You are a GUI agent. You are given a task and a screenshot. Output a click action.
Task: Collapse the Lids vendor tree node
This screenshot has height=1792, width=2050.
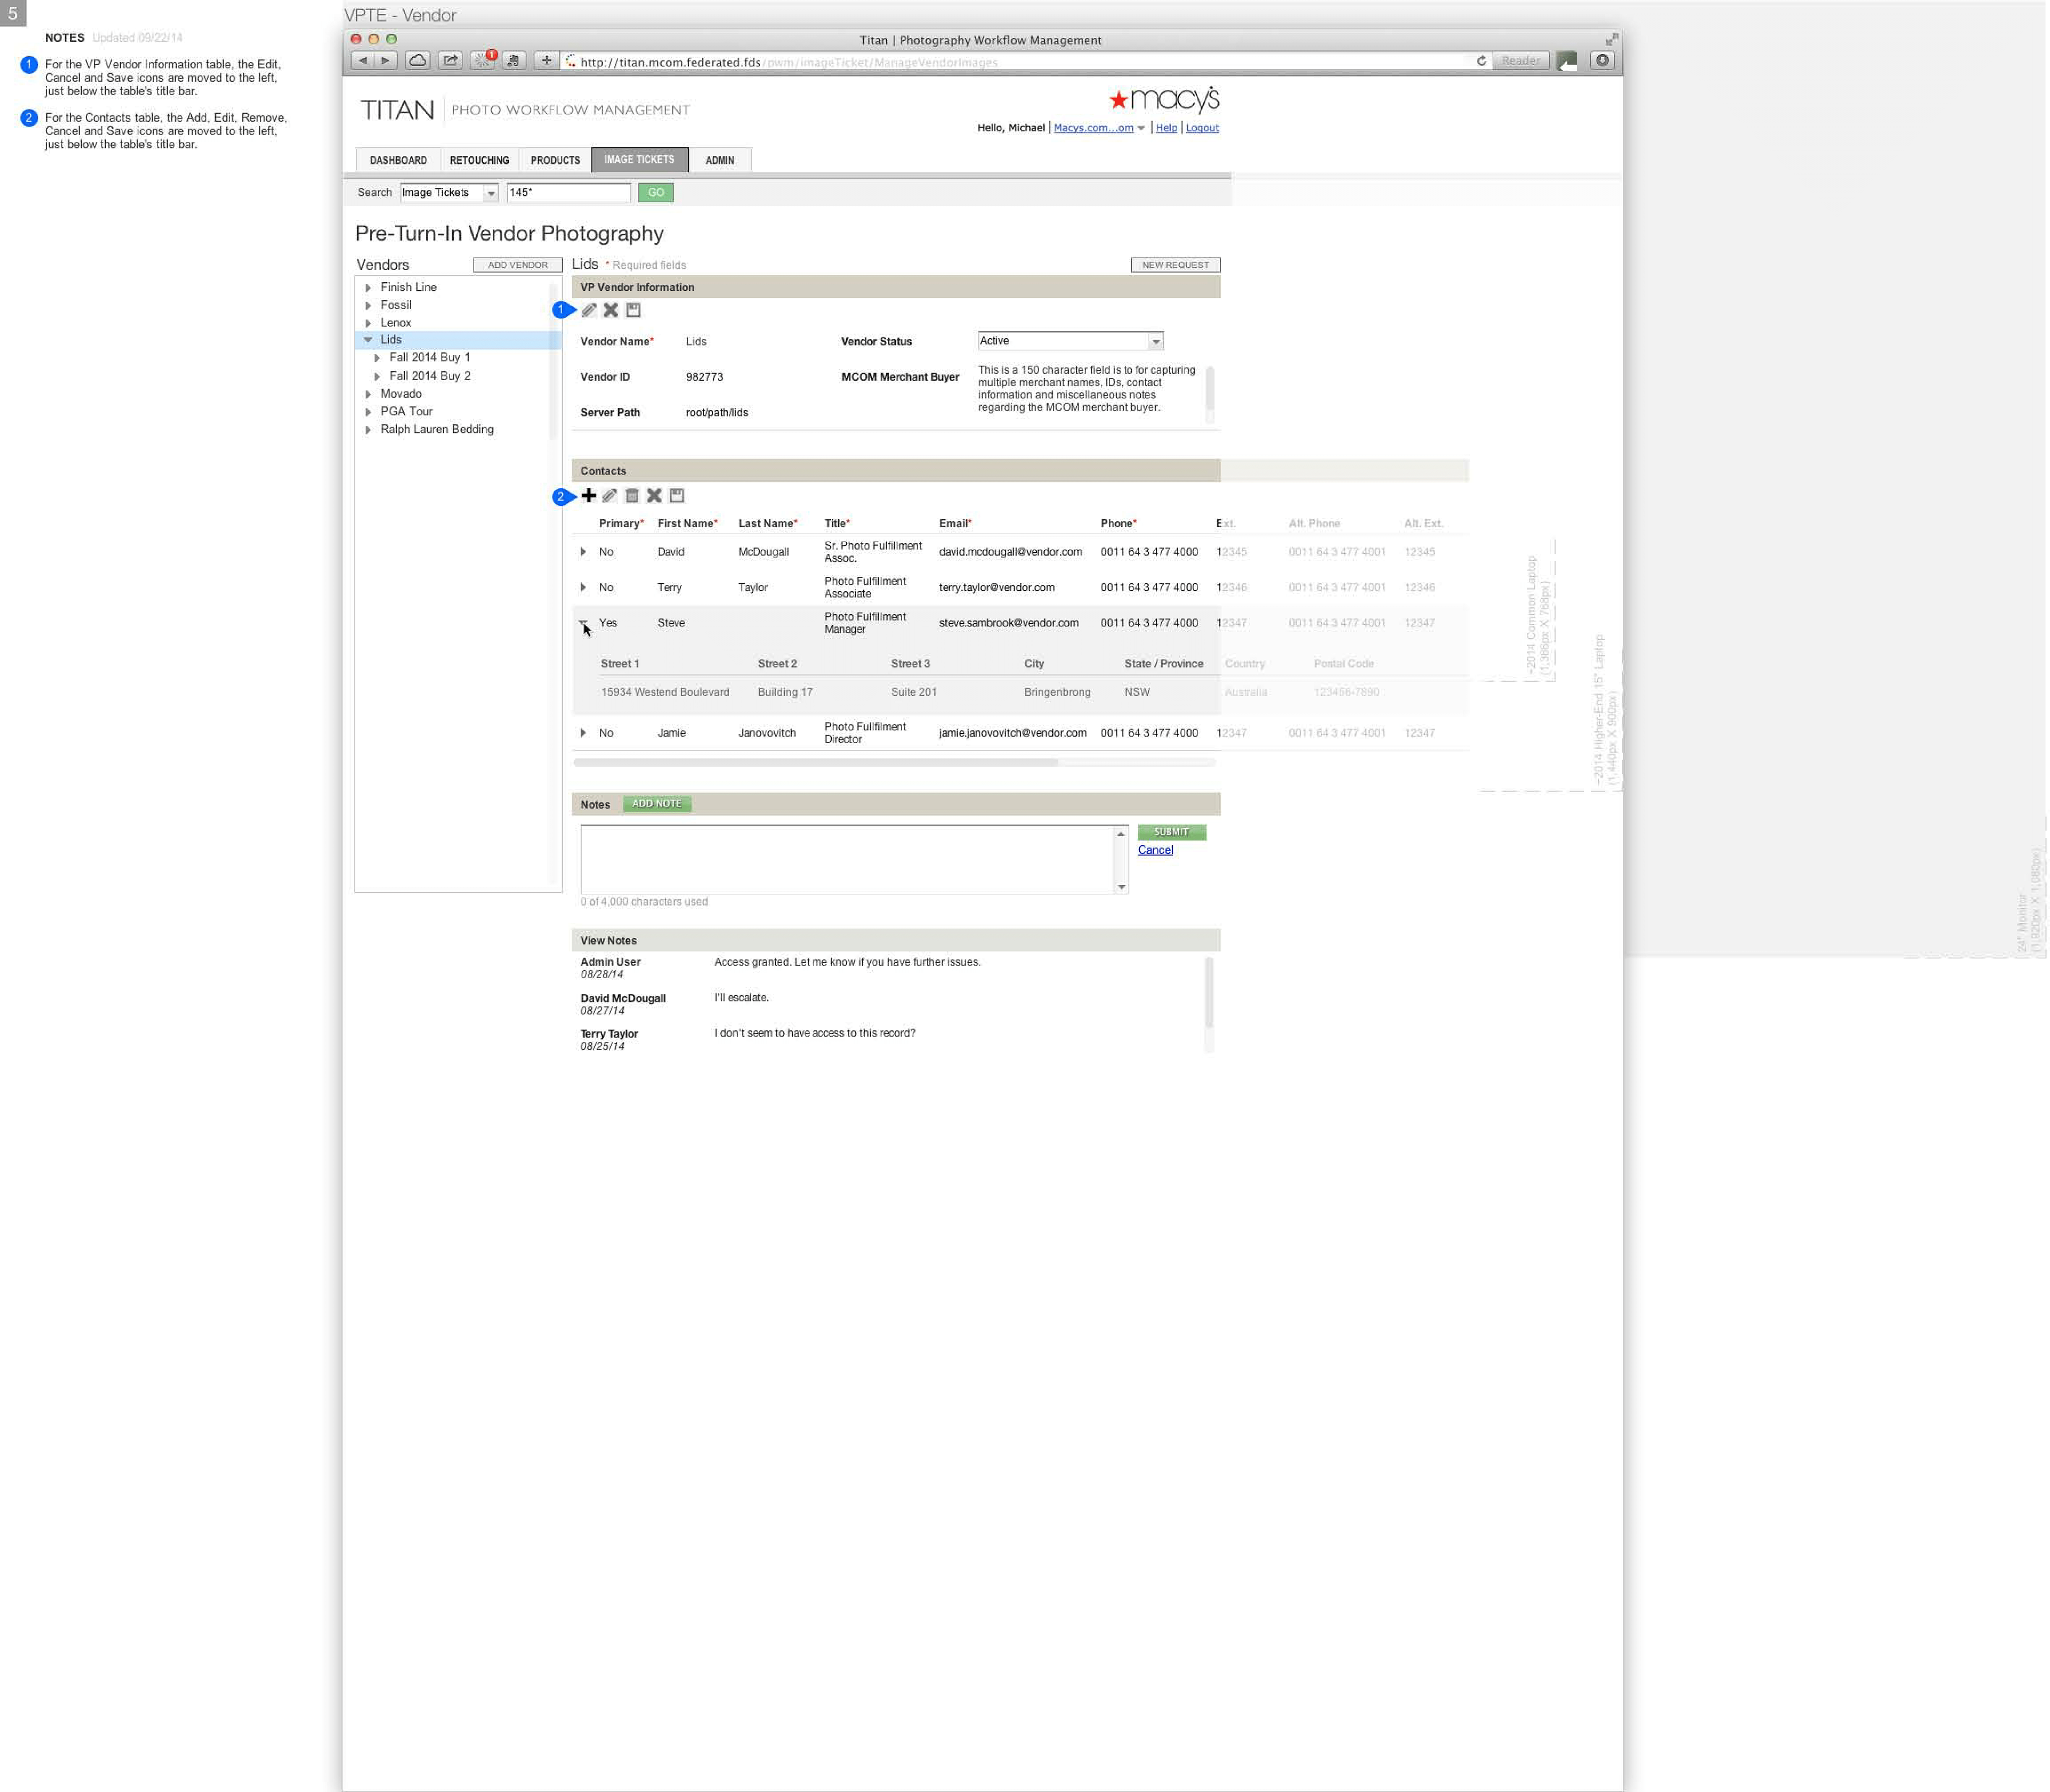pos(368,341)
